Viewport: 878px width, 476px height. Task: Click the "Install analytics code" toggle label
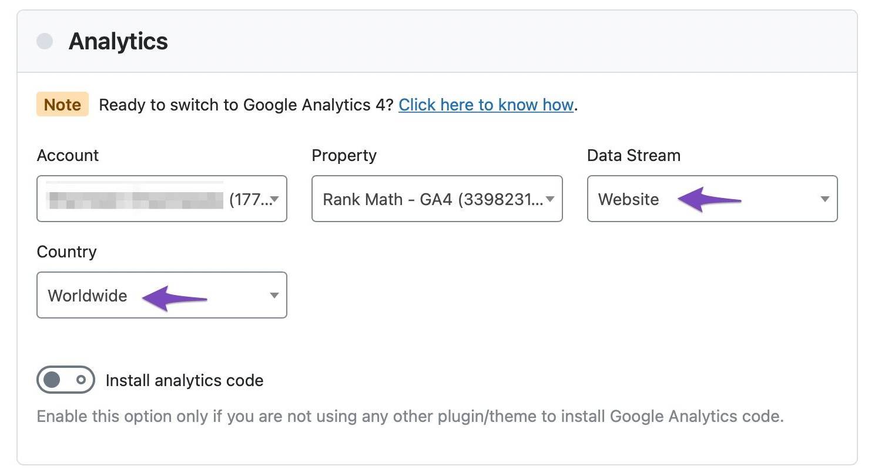coord(184,381)
